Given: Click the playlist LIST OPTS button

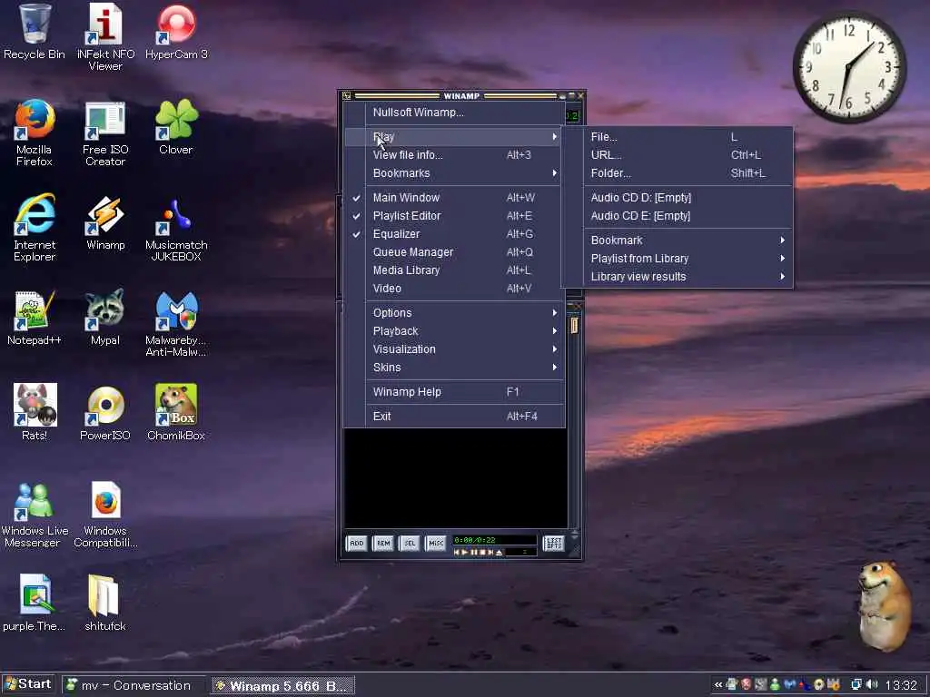Looking at the screenshot, I should (553, 543).
